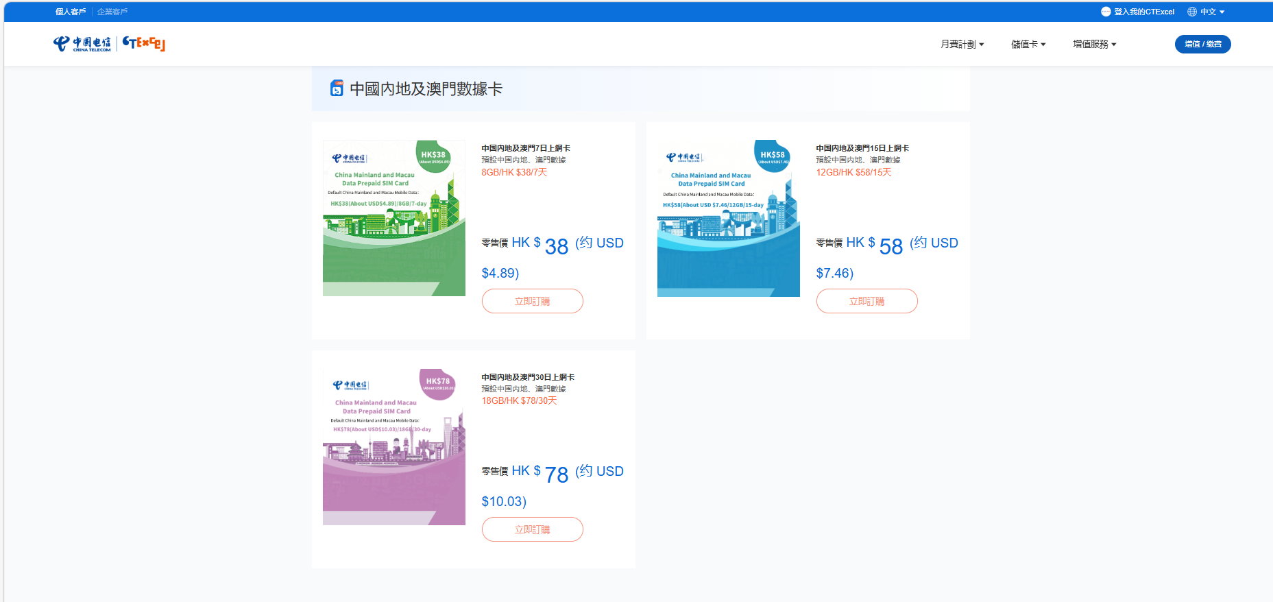Image resolution: width=1273 pixels, height=602 pixels.
Task: Open the 中文 language dropdown
Action: coord(1211,12)
